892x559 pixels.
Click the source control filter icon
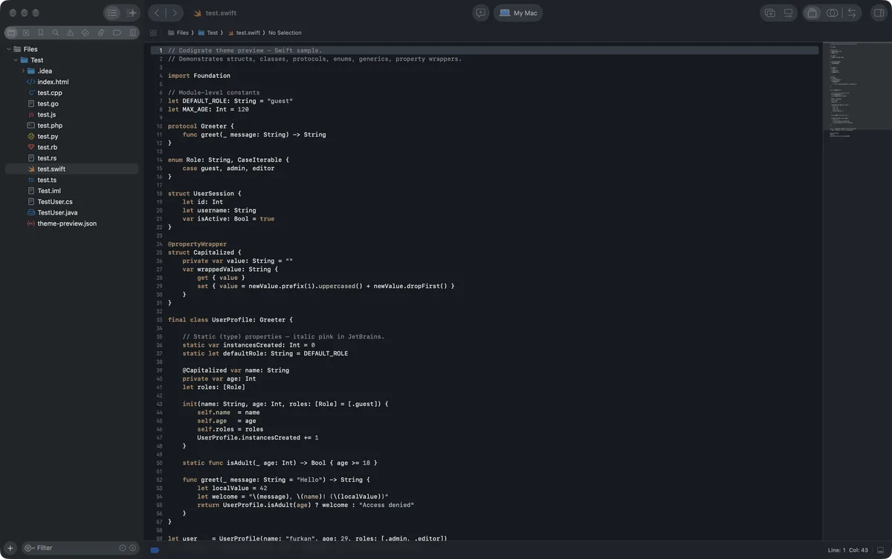pos(133,548)
